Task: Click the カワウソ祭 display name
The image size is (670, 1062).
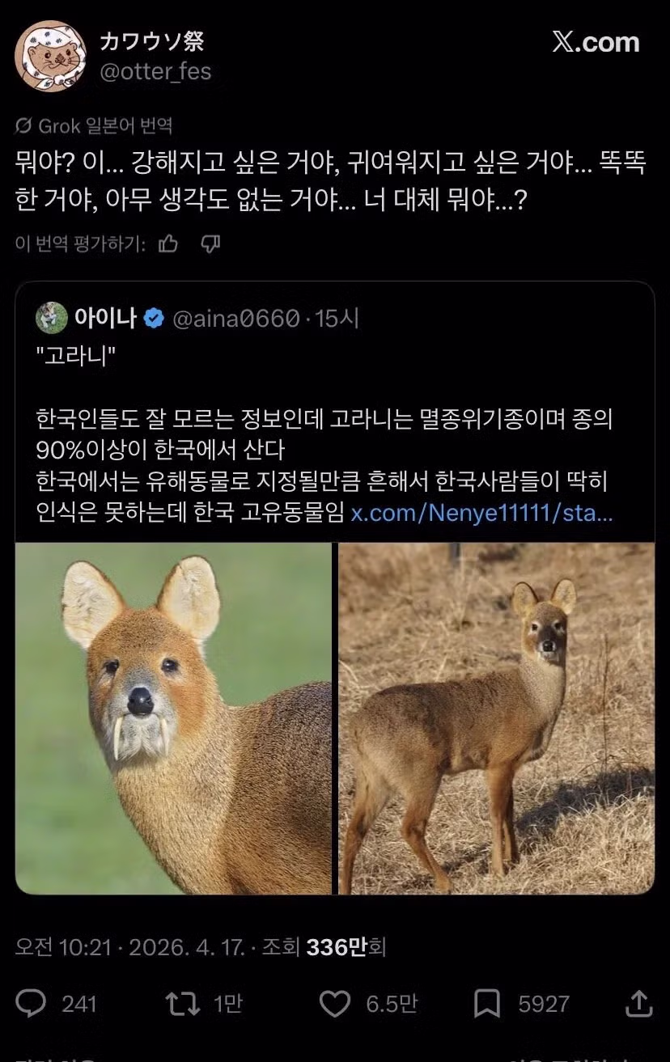Action: coord(151,40)
